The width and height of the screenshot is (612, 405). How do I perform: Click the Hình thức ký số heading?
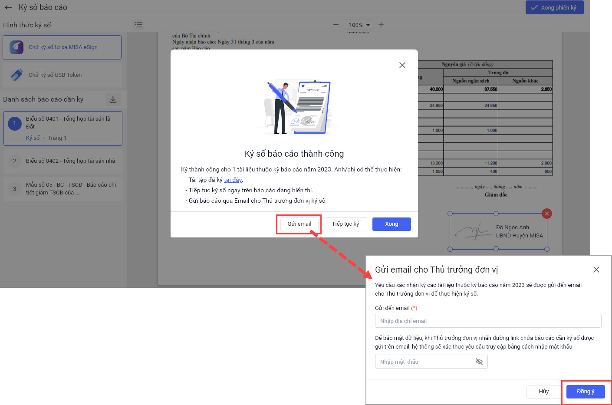click(27, 25)
